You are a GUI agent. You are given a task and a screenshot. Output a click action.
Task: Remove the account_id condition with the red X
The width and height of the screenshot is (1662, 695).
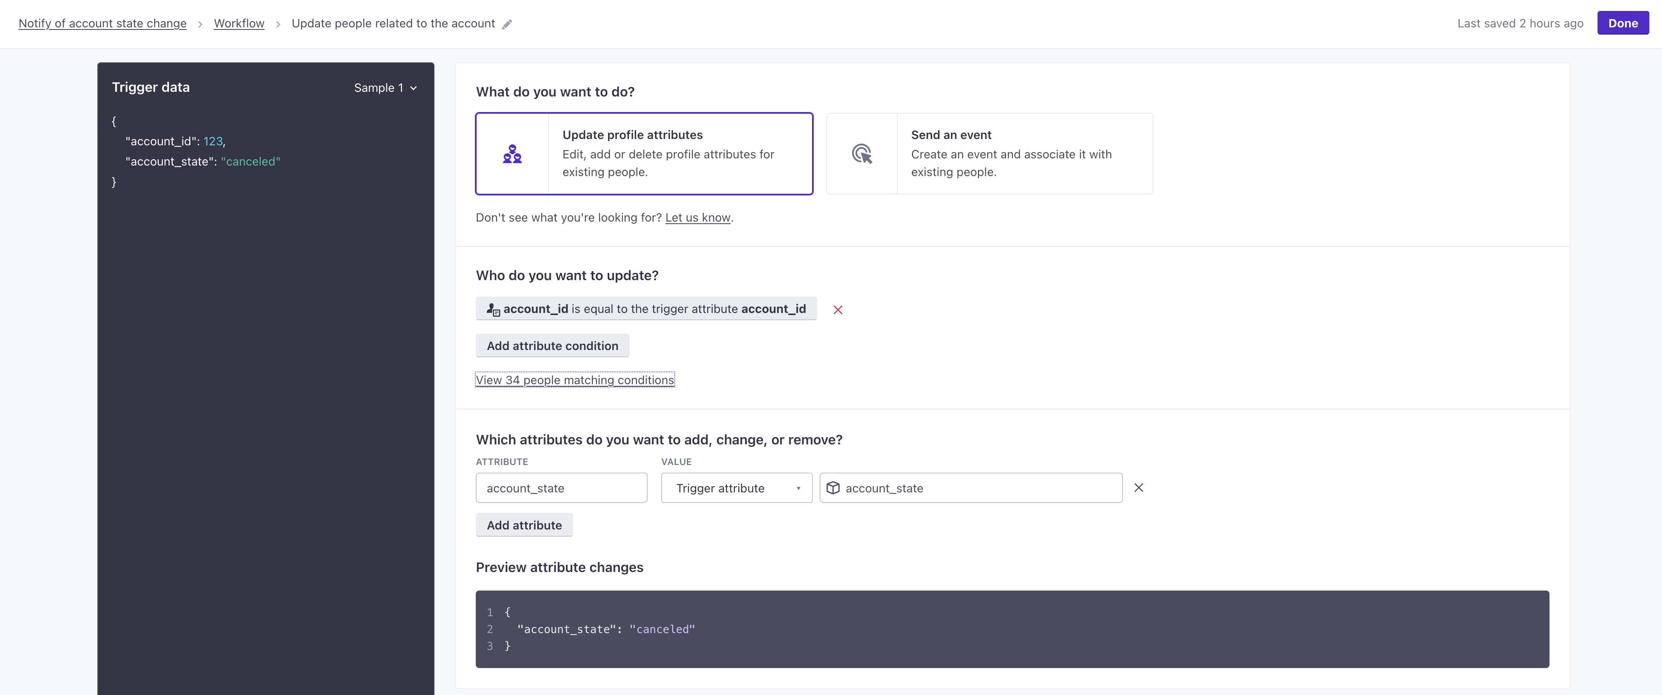point(837,310)
